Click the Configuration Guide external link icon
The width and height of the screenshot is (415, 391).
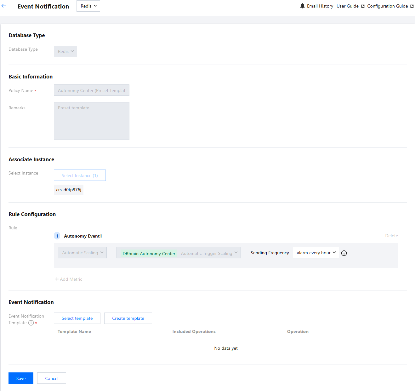click(x=412, y=6)
